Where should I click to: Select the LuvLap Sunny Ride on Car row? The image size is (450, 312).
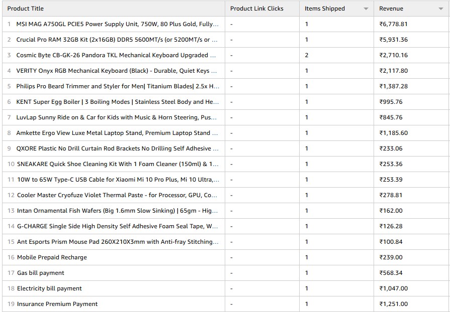(x=117, y=117)
